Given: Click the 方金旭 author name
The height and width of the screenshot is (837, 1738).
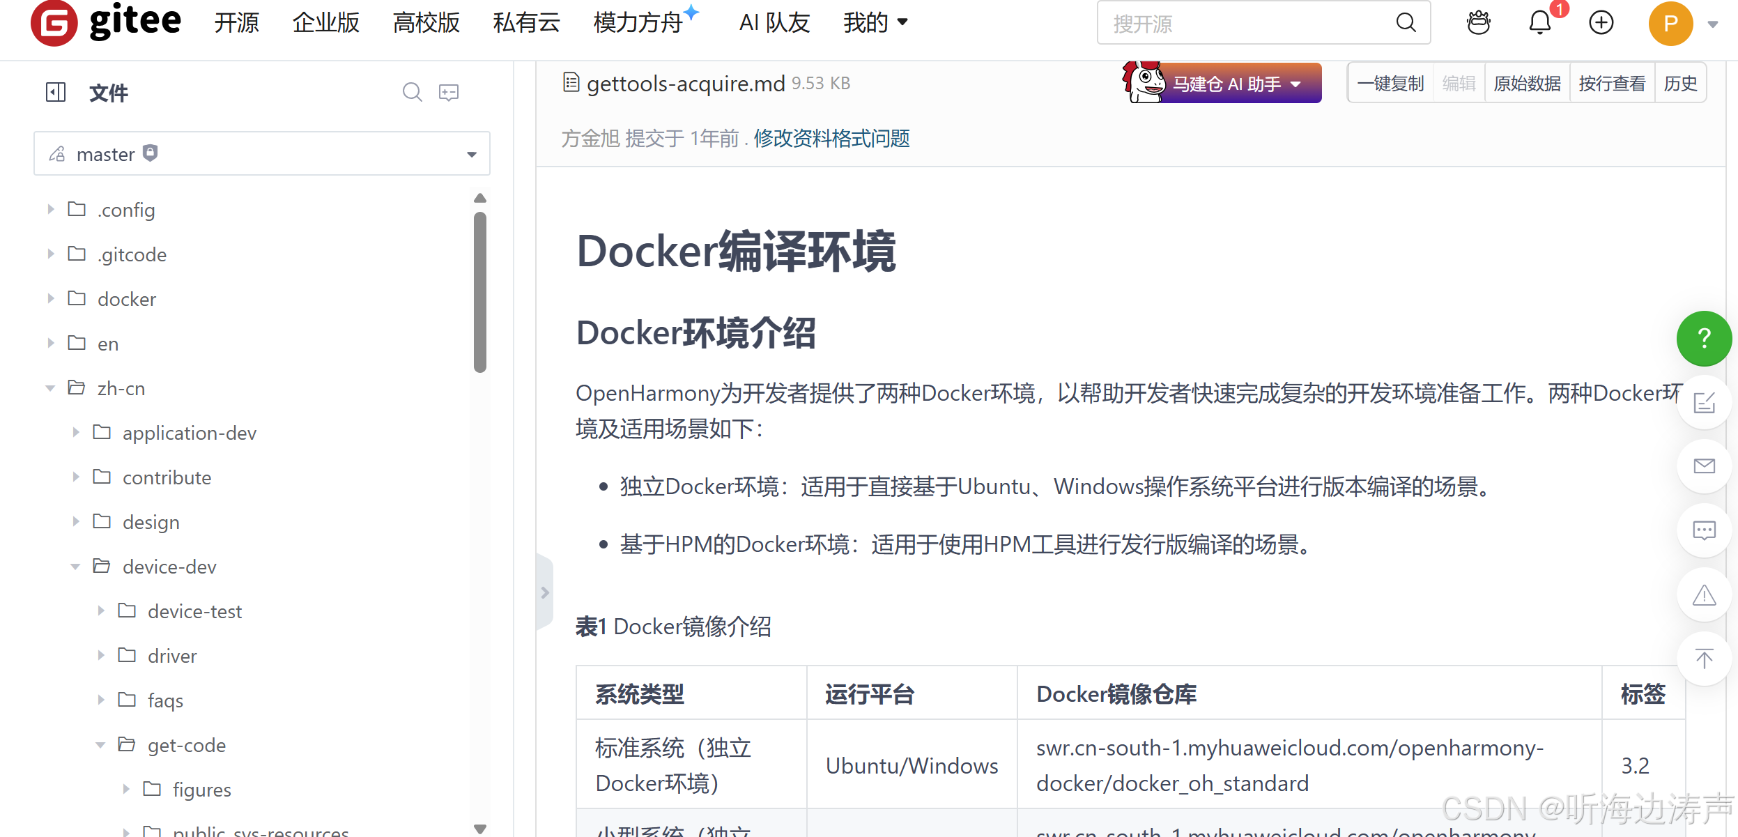Looking at the screenshot, I should (590, 138).
